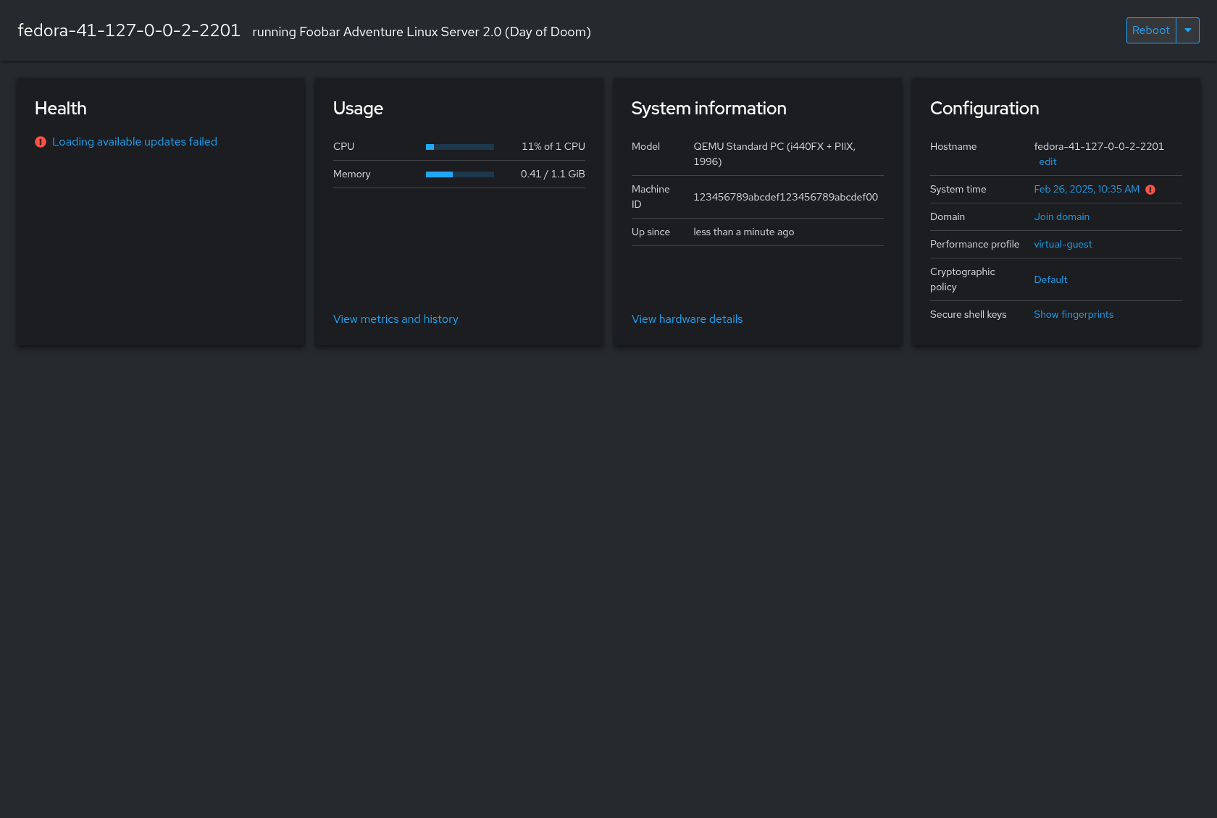Click the 0.41 / 1.1 GiB memory value
This screenshot has width=1217, height=818.
point(553,174)
